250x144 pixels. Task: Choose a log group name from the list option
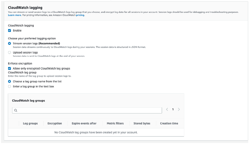10,81
